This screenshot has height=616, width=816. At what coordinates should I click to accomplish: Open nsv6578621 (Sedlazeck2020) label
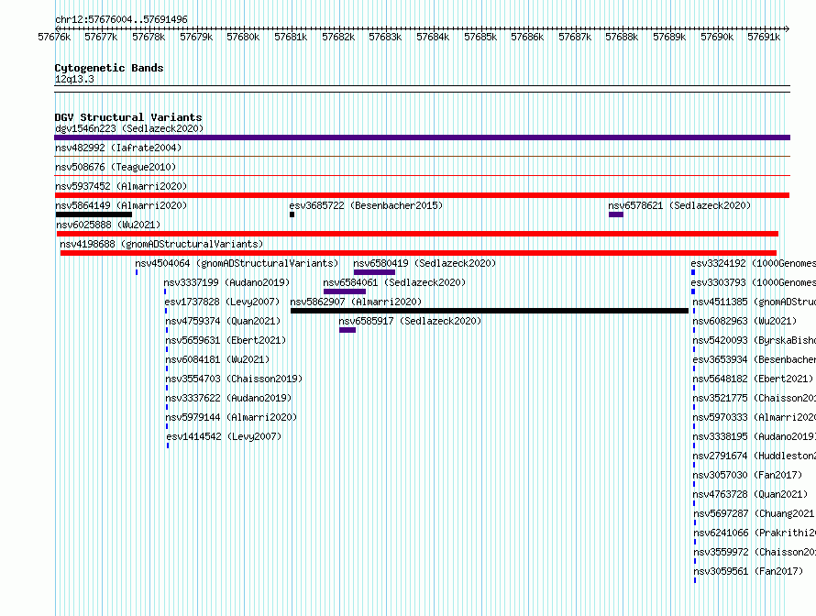click(x=679, y=205)
